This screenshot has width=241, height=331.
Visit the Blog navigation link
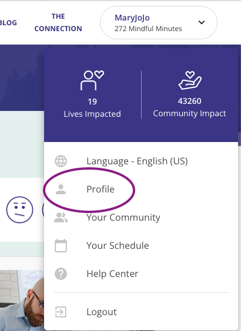click(x=8, y=22)
